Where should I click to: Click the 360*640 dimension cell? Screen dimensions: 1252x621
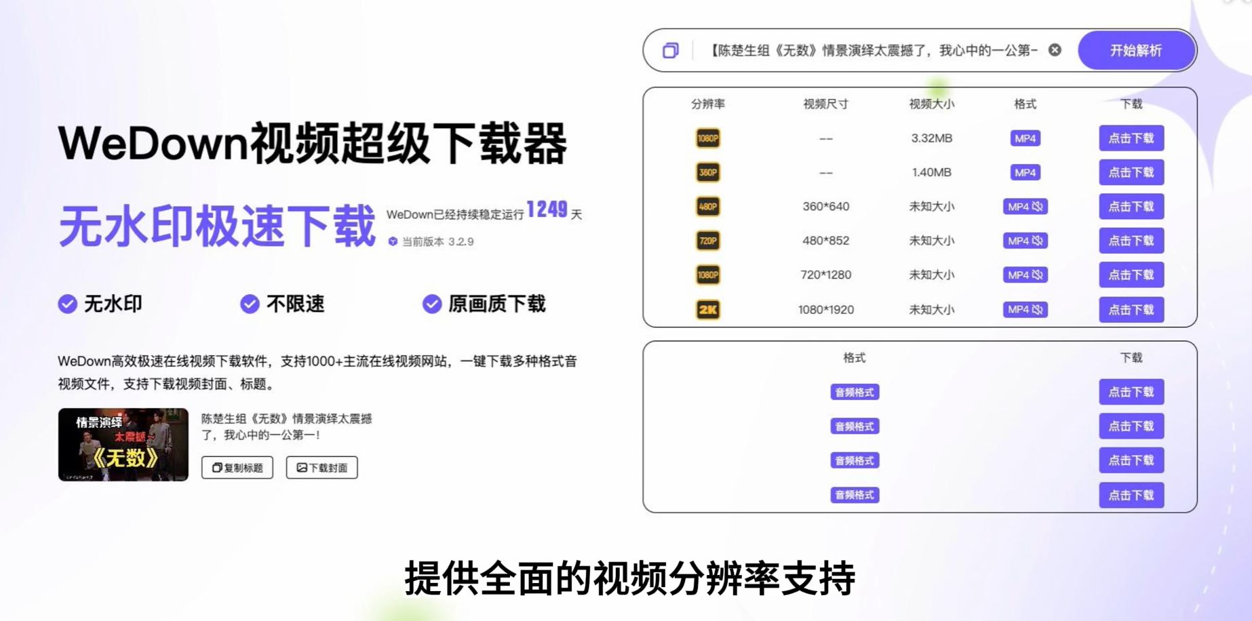click(825, 206)
